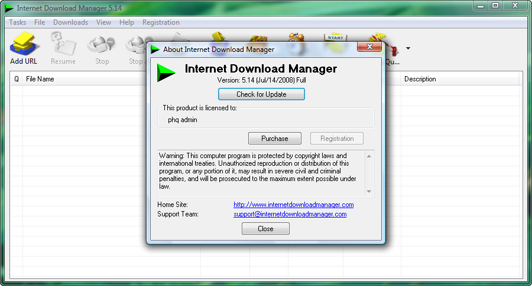Open the Tasks menu
The height and width of the screenshot is (286, 532).
17,22
